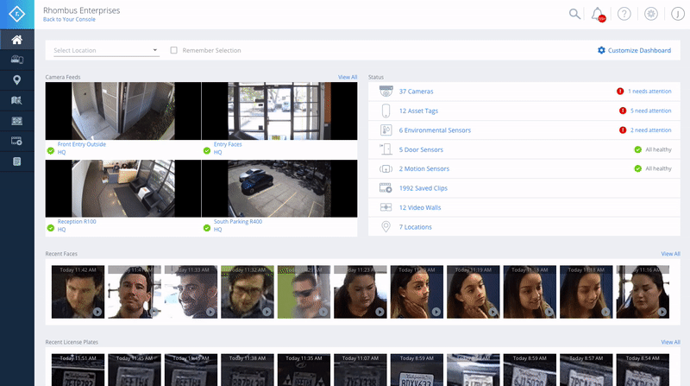Click Customize Dashboard
690x386 pixels.
(634, 50)
